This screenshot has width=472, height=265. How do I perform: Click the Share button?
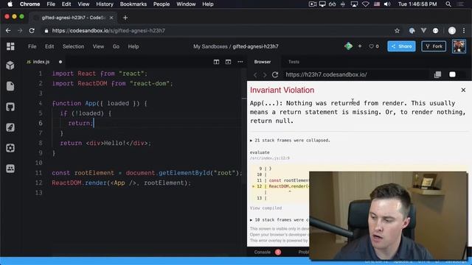(401, 46)
